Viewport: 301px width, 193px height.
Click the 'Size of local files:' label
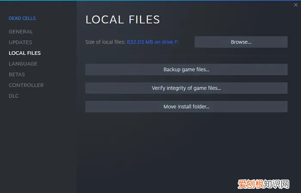105,42
